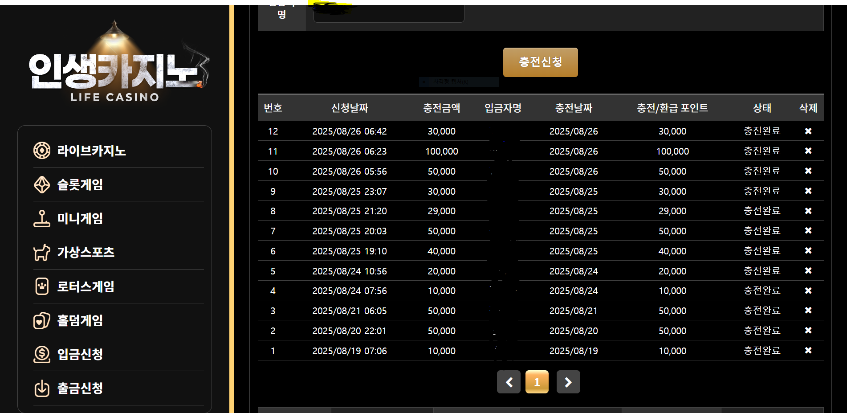The width and height of the screenshot is (847, 413).
Task: Click the 홀덤게임 playing cards icon
Action: tap(42, 320)
